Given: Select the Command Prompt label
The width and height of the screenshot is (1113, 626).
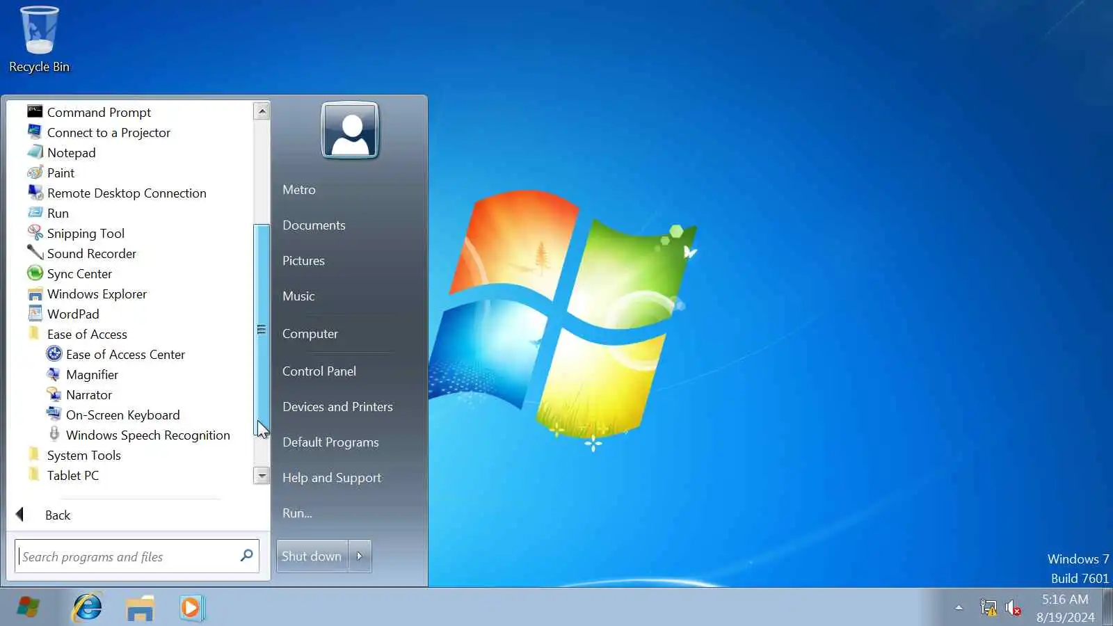Looking at the screenshot, I should (x=99, y=112).
